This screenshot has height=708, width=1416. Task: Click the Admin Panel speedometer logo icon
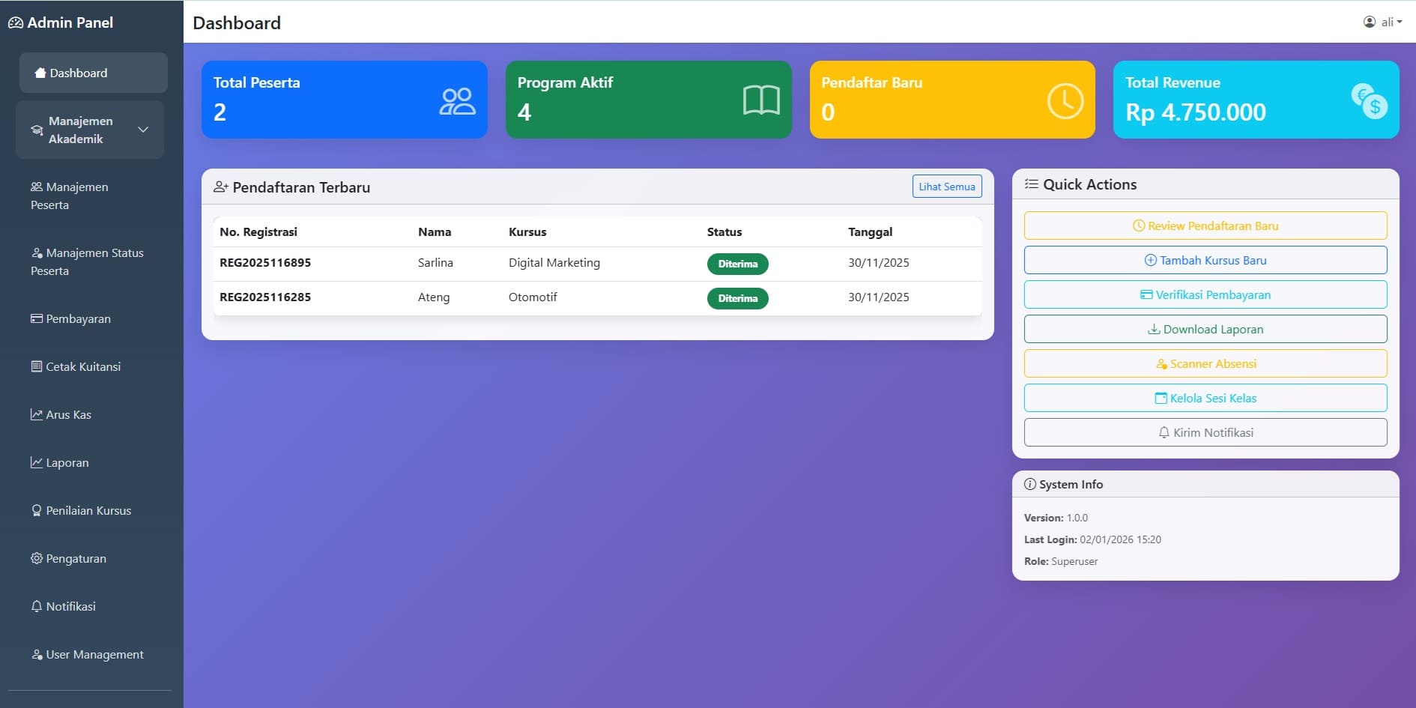pos(16,23)
